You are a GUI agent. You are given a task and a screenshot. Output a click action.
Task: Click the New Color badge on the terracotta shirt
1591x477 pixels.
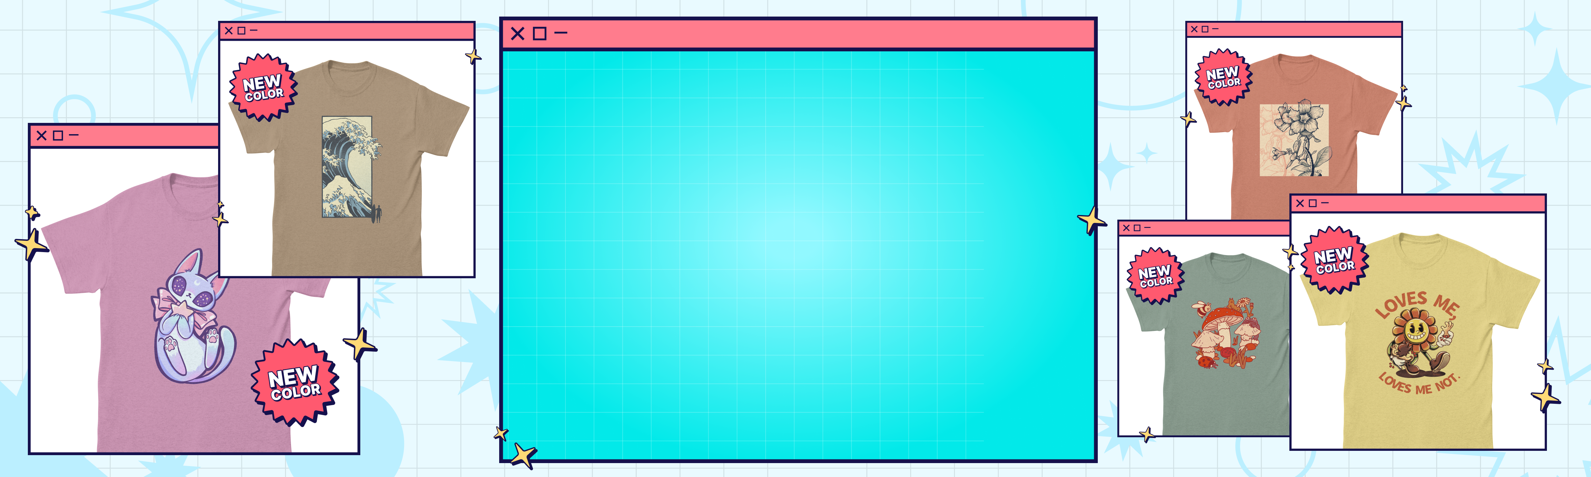point(1223,78)
